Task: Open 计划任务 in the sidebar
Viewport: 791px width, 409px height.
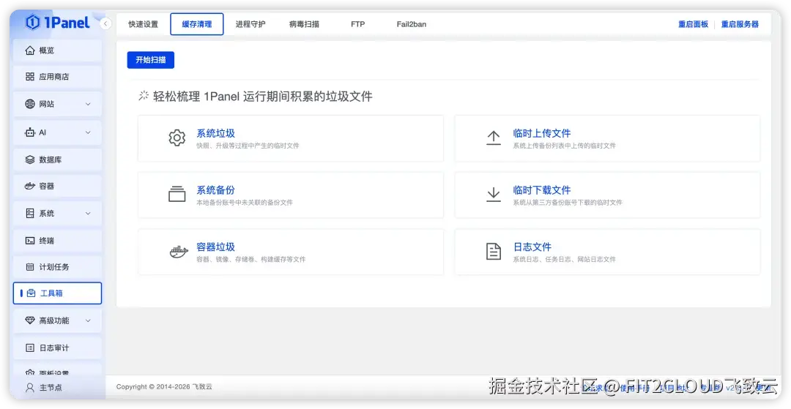Action: (57, 266)
